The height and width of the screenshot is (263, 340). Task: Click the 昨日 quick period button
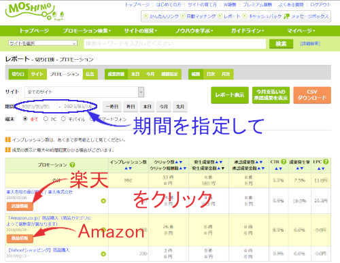click(131, 107)
